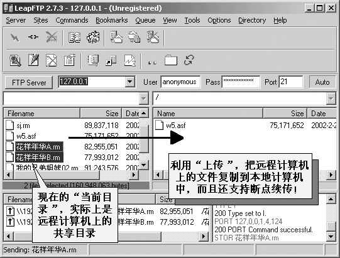
Task: Click the Auto button
Action: (322, 82)
